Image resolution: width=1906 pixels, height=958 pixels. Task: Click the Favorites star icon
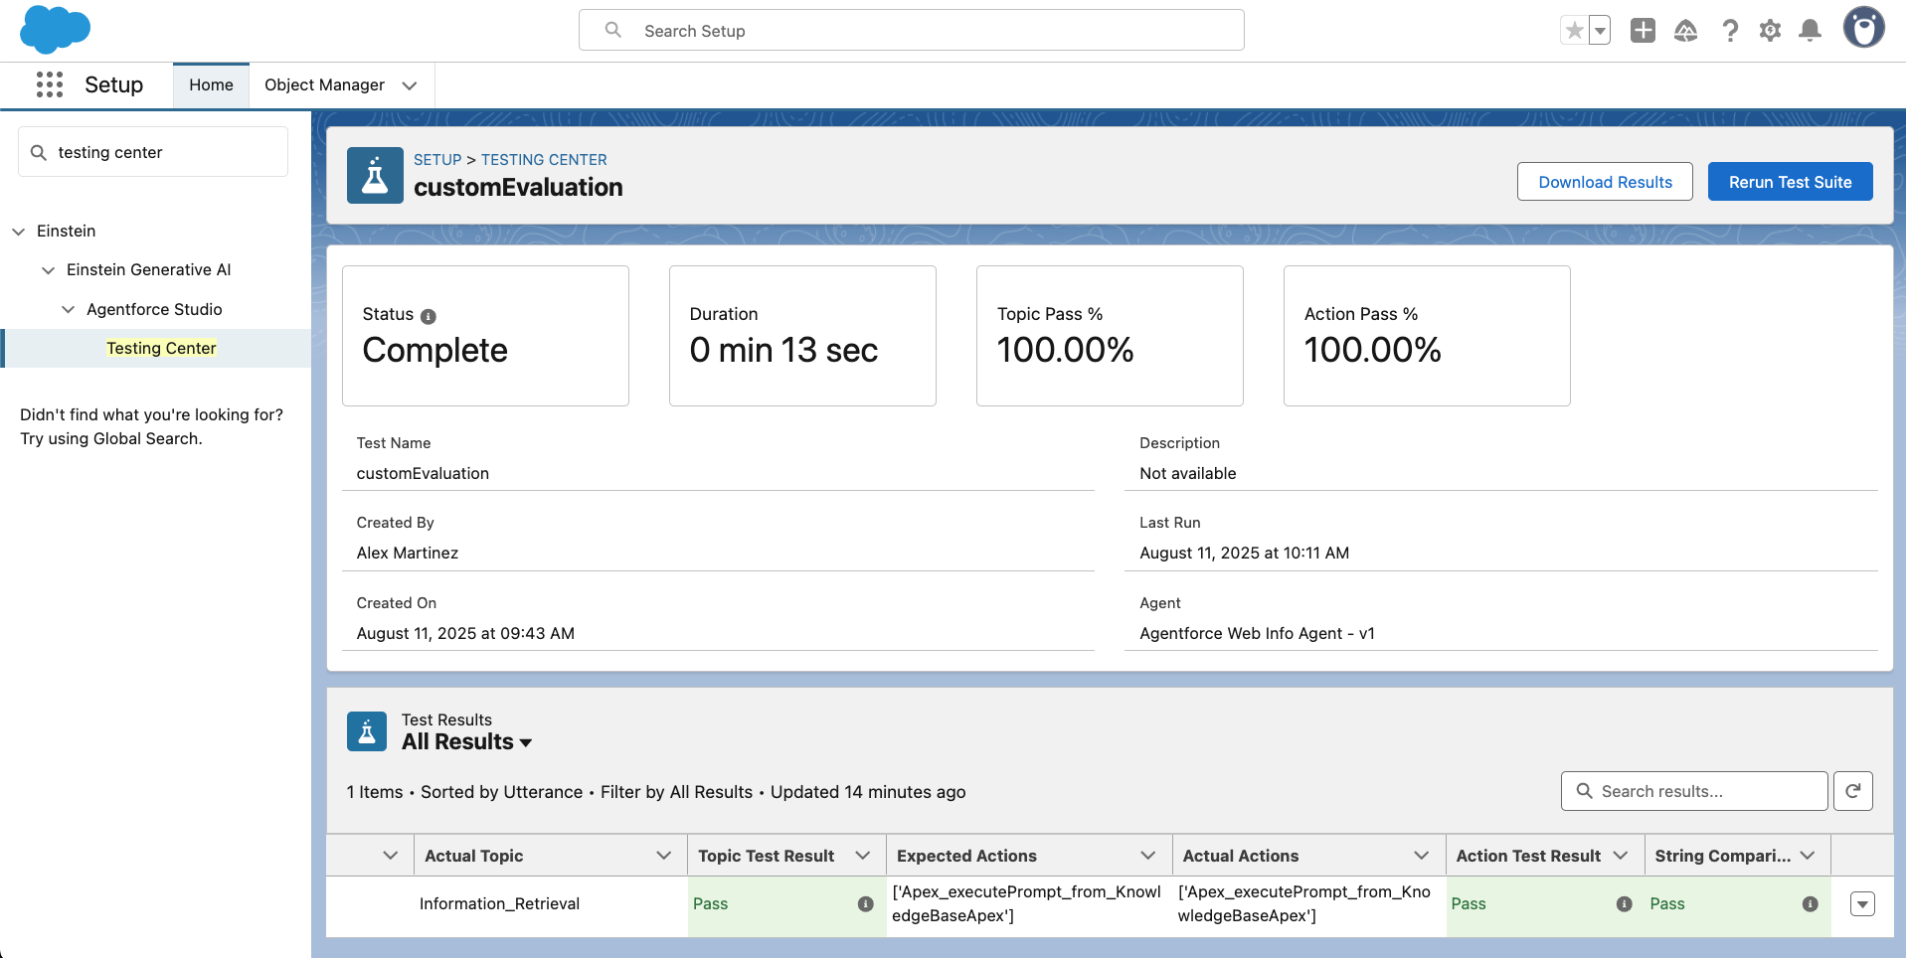[1574, 31]
